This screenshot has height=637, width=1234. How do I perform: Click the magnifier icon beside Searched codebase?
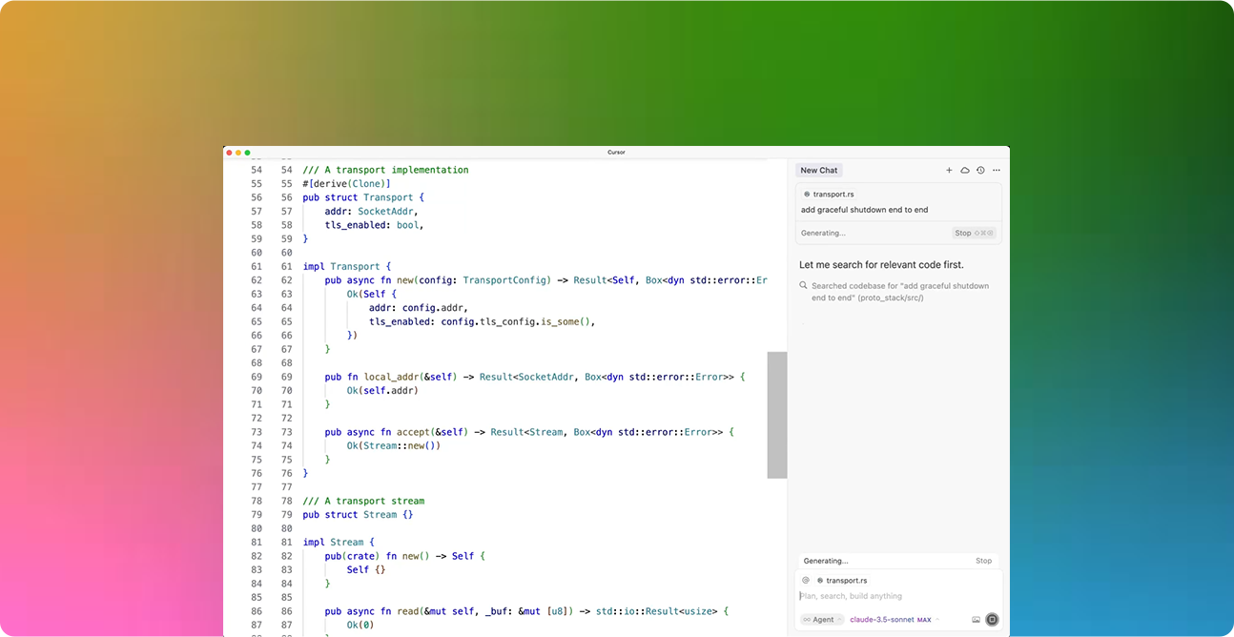point(804,286)
